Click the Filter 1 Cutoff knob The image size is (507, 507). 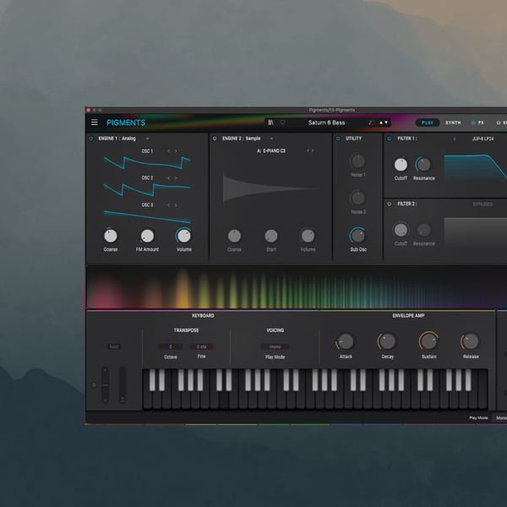pyautogui.click(x=401, y=165)
